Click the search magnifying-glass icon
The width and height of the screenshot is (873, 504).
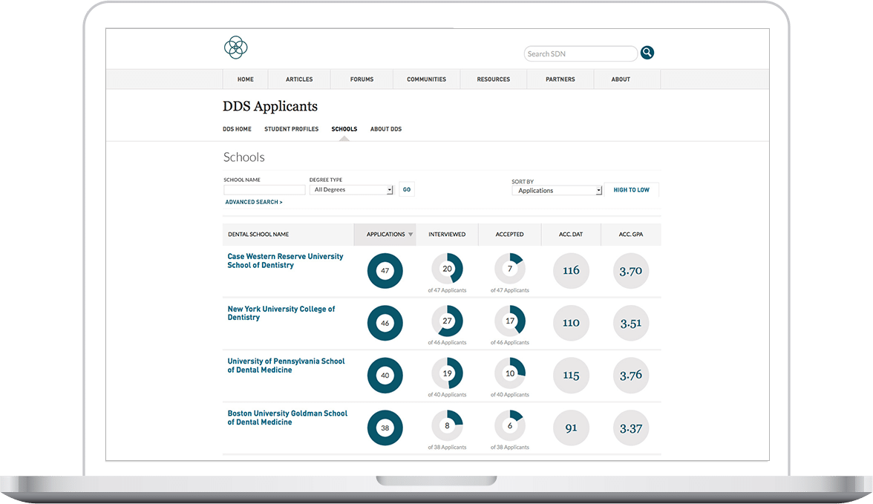[647, 52]
